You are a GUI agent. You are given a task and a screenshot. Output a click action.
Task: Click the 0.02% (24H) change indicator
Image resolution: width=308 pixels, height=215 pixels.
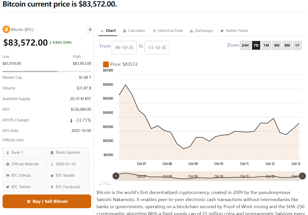[x=60, y=43]
